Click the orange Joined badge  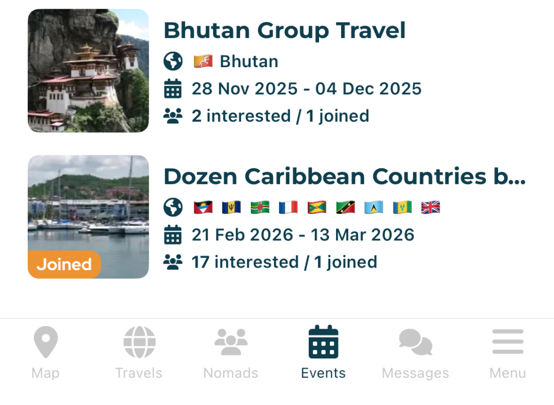coord(64,265)
